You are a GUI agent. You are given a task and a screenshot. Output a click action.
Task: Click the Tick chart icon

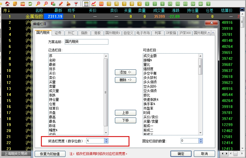click(x=101, y=3)
